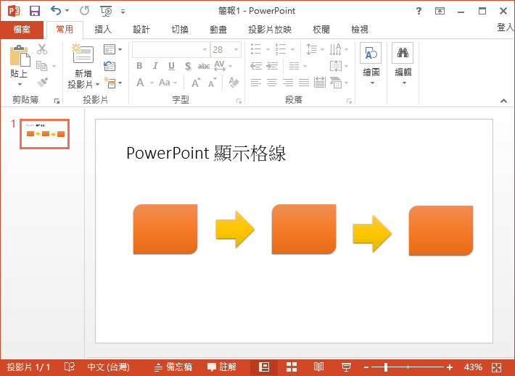Open 編輯 editing group button
The width and height of the screenshot is (515, 376).
coord(403,64)
